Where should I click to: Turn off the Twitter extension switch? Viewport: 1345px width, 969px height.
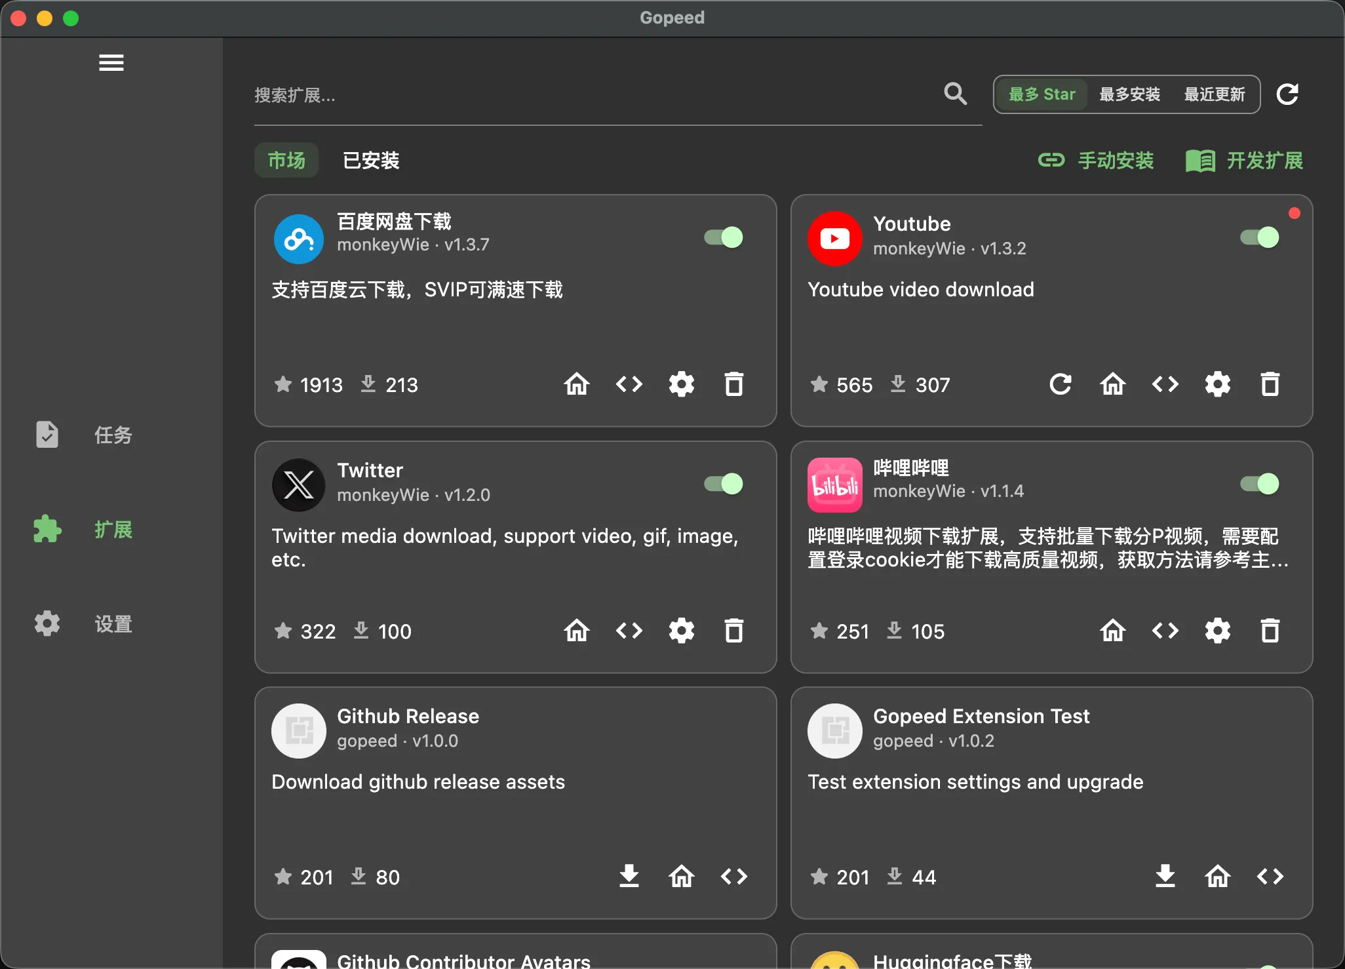pos(724,484)
